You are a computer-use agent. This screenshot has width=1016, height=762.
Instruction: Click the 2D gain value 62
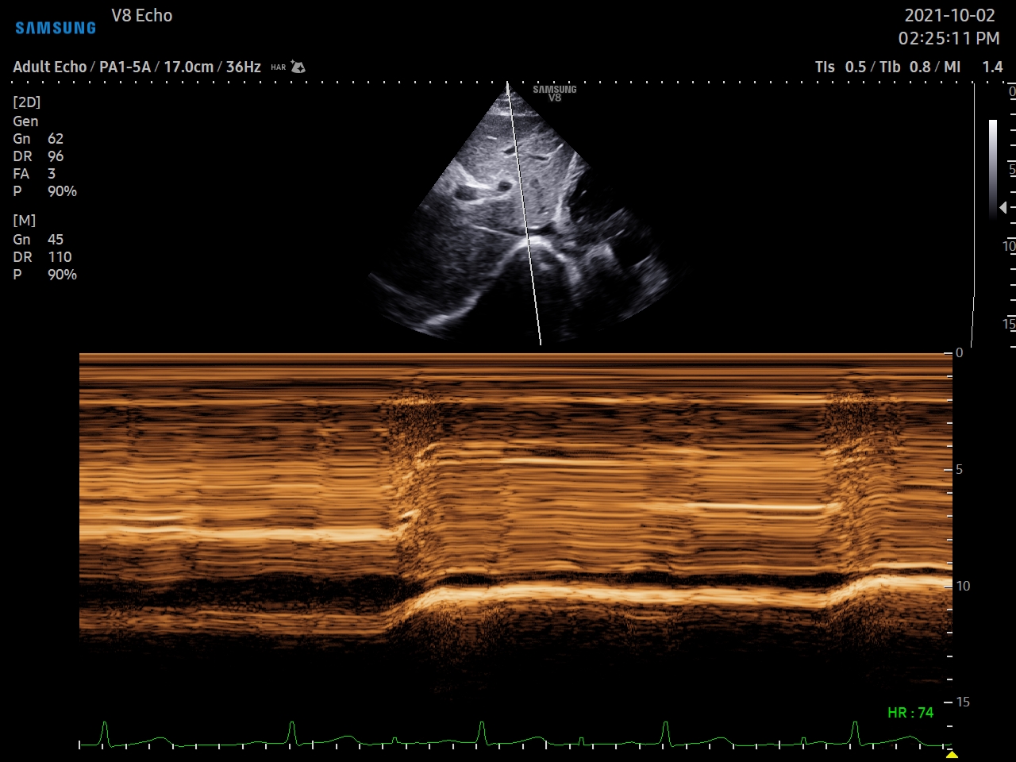[x=56, y=139]
